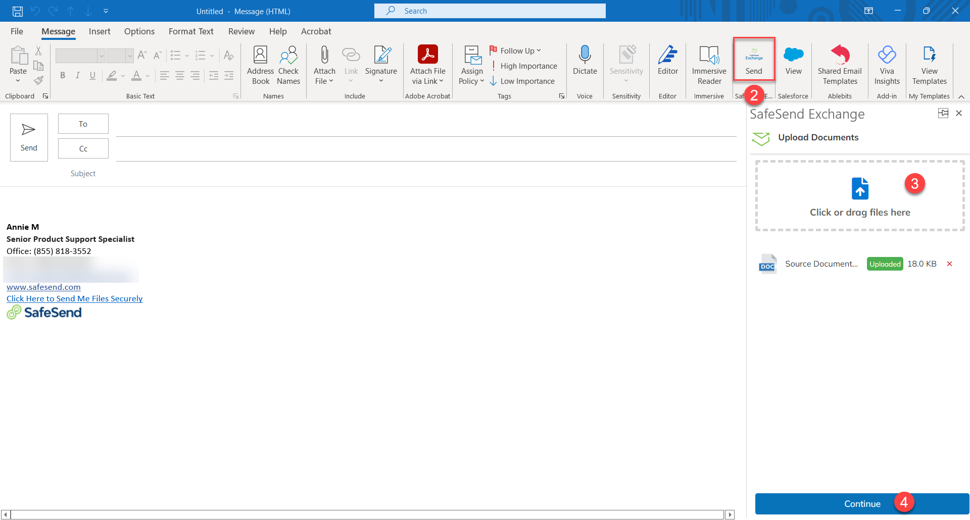The width and height of the screenshot is (970, 520).
Task: Toggle Bold text formatting
Action: (63, 76)
